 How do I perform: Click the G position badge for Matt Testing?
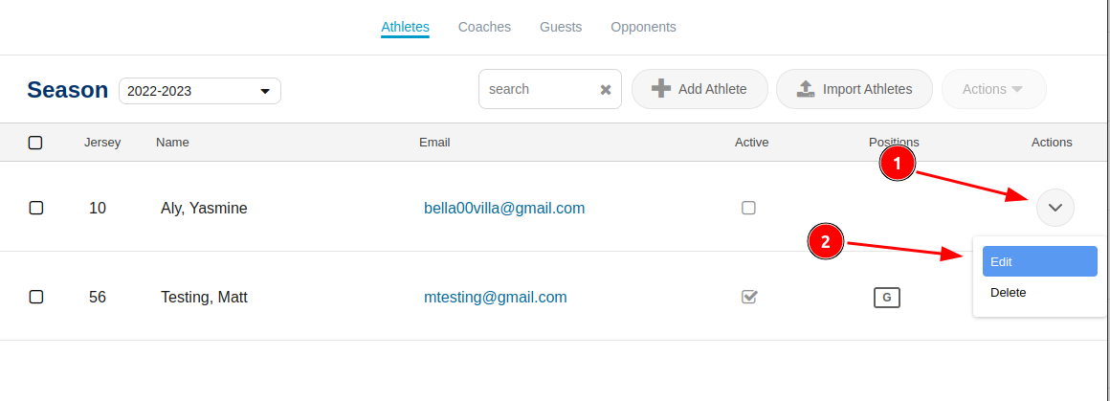[886, 298]
